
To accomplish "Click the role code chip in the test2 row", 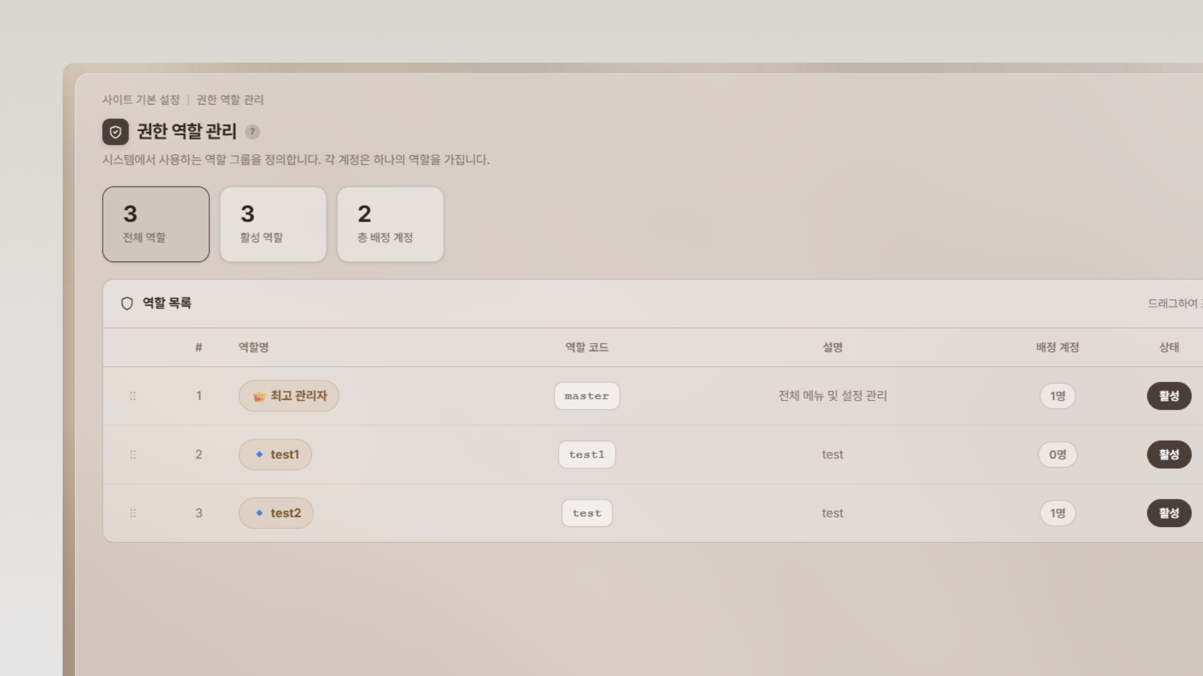I will point(587,513).
